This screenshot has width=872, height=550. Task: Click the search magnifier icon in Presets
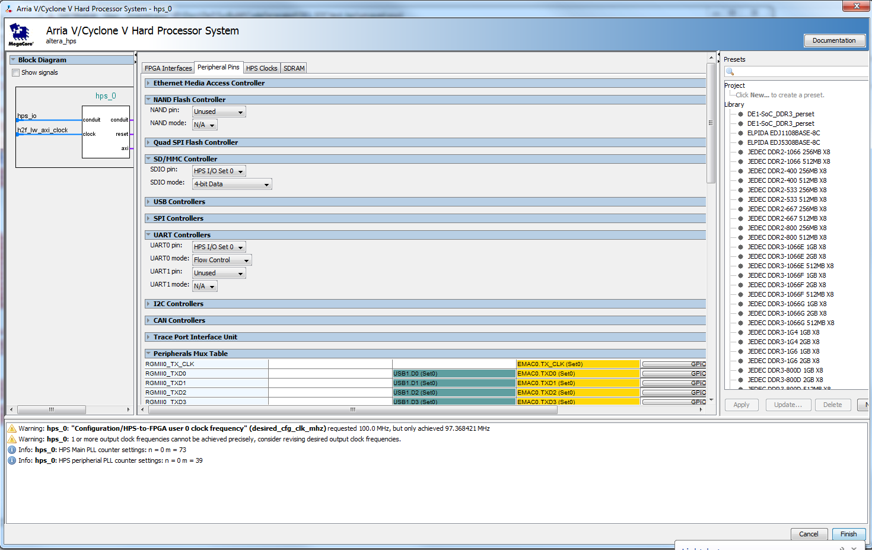[730, 72]
